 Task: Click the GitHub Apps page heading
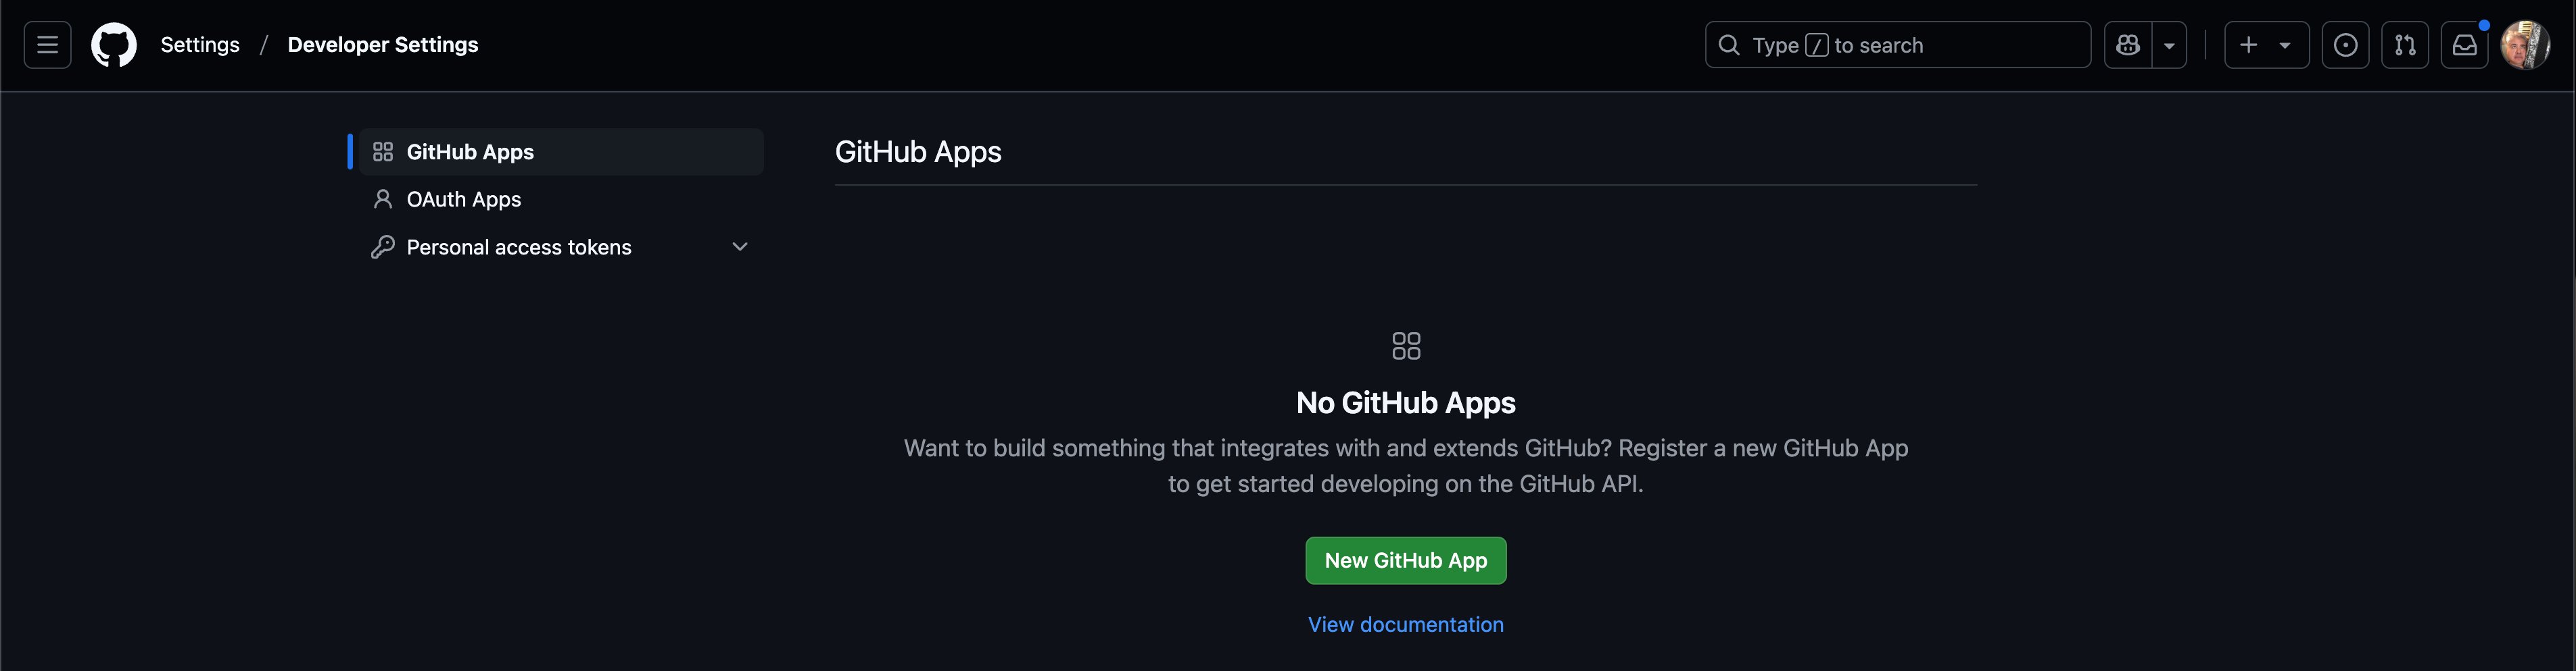pyautogui.click(x=918, y=152)
